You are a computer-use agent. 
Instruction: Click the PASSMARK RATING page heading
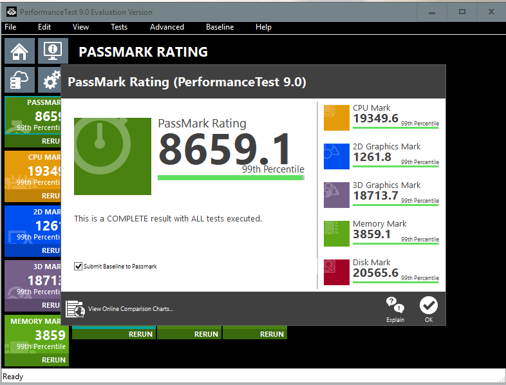tap(144, 52)
